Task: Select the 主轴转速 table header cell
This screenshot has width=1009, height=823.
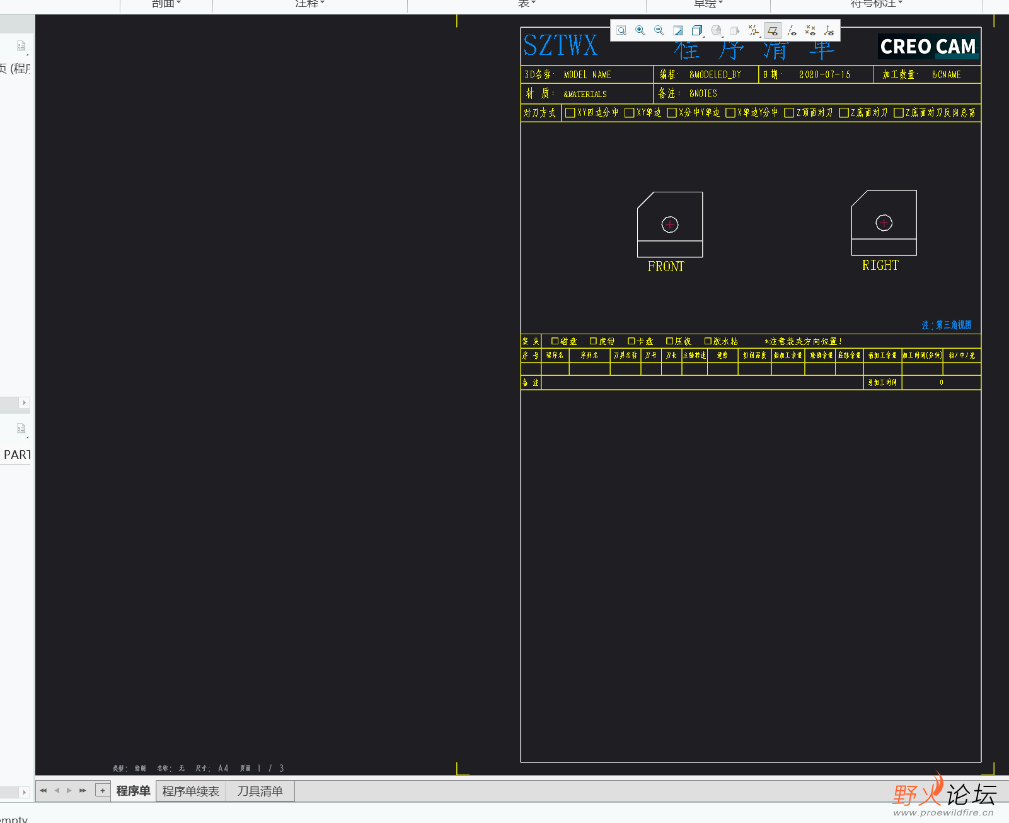Action: tap(695, 356)
